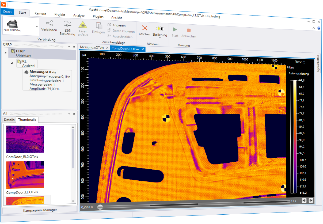Click Amplitude: 75,00 % text
Image resolution: width=323 pixels, height=224 pixels.
pos(44,89)
